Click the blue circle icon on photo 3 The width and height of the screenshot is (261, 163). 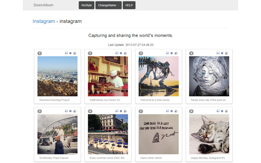coord(171,53)
